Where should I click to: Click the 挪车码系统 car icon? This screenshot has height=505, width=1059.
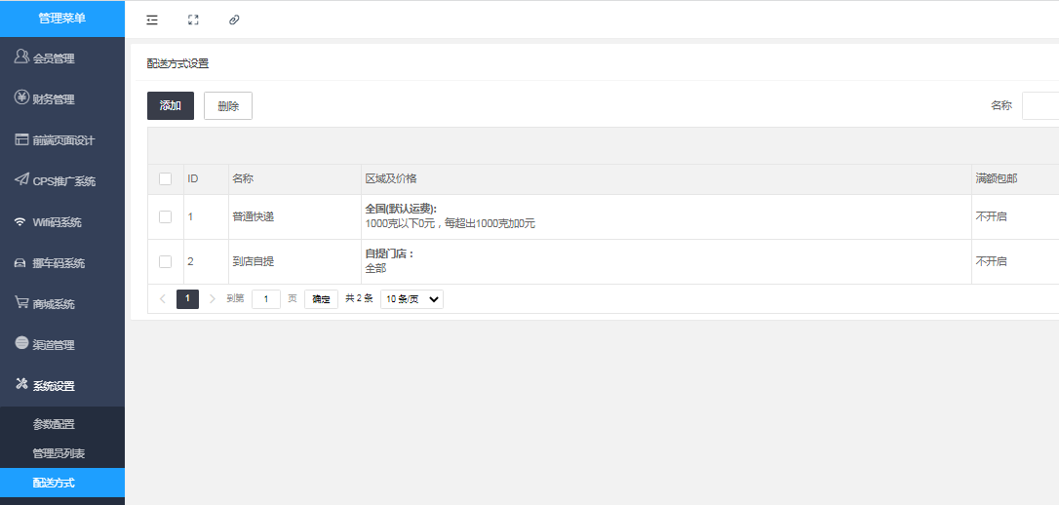click(x=20, y=263)
